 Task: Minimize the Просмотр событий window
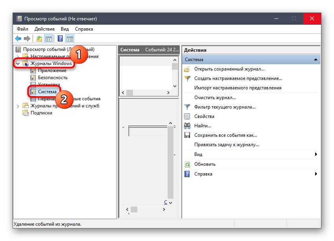[276, 18]
